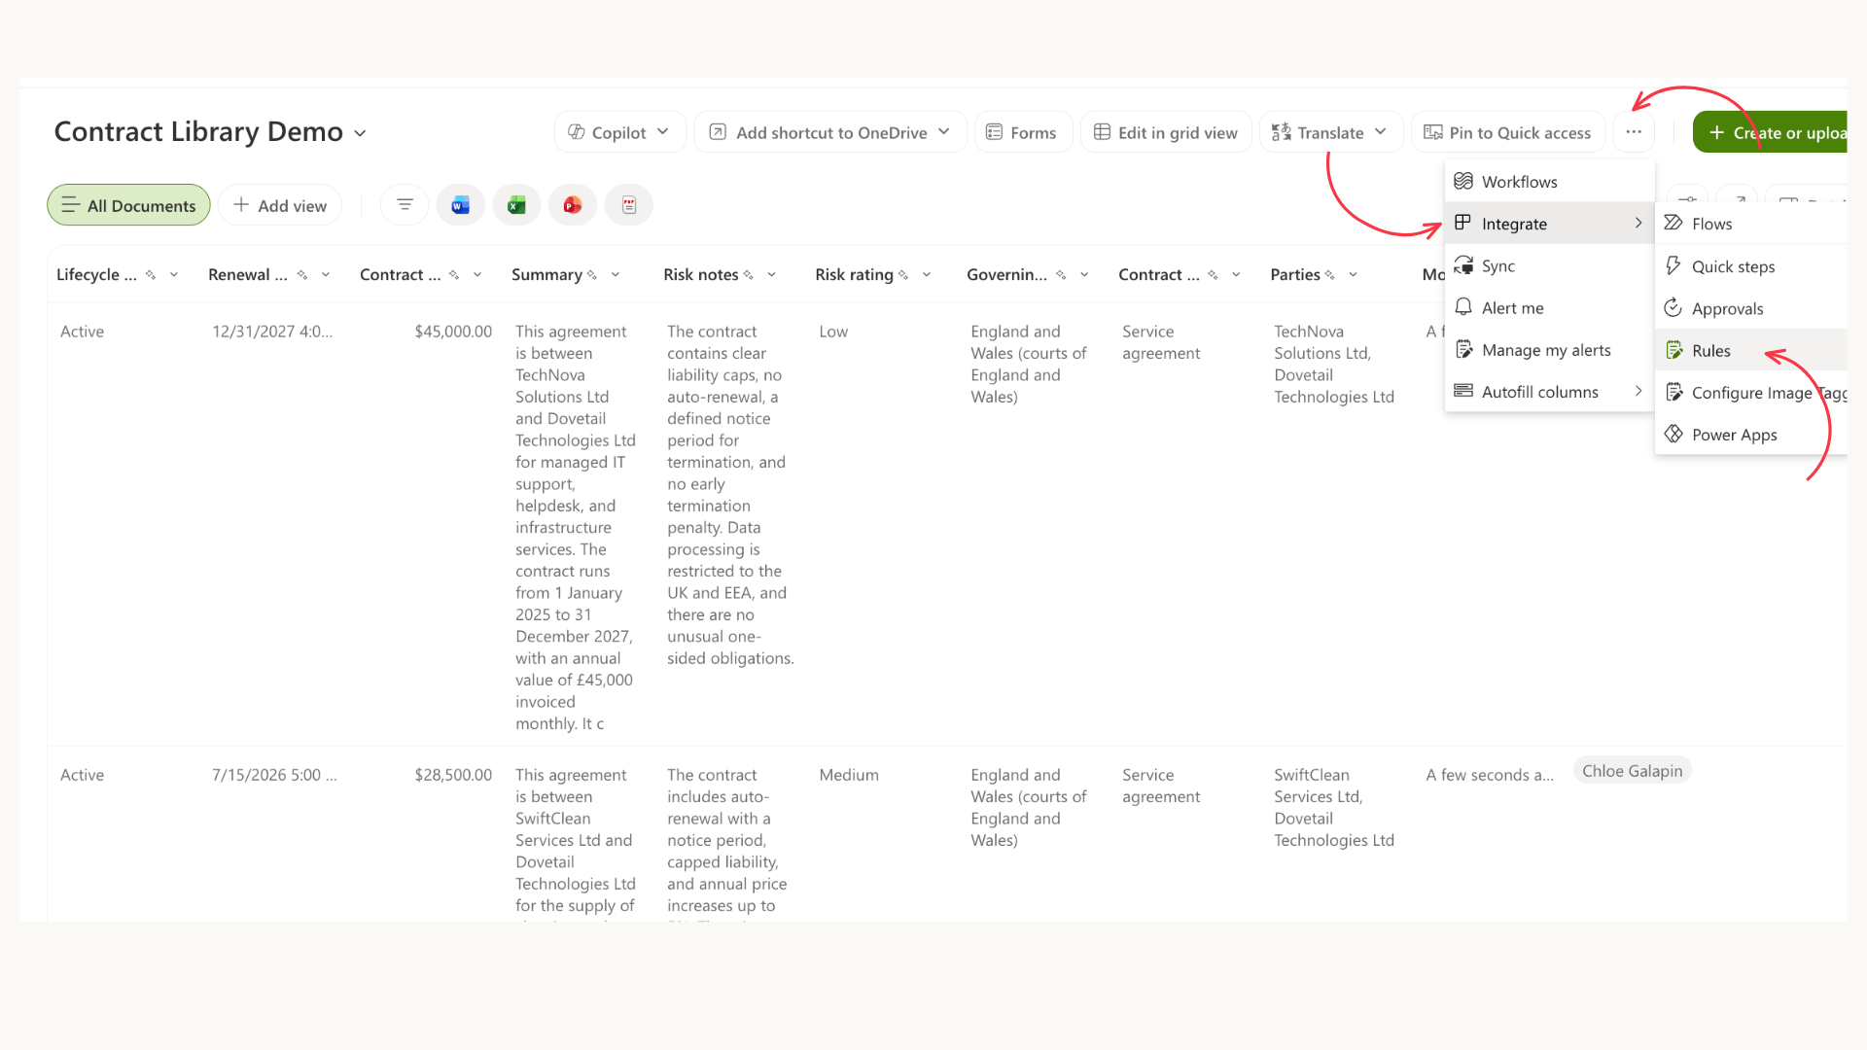The height and width of the screenshot is (1050, 1867).
Task: Click the Summary column autofill icon
Action: (592, 275)
